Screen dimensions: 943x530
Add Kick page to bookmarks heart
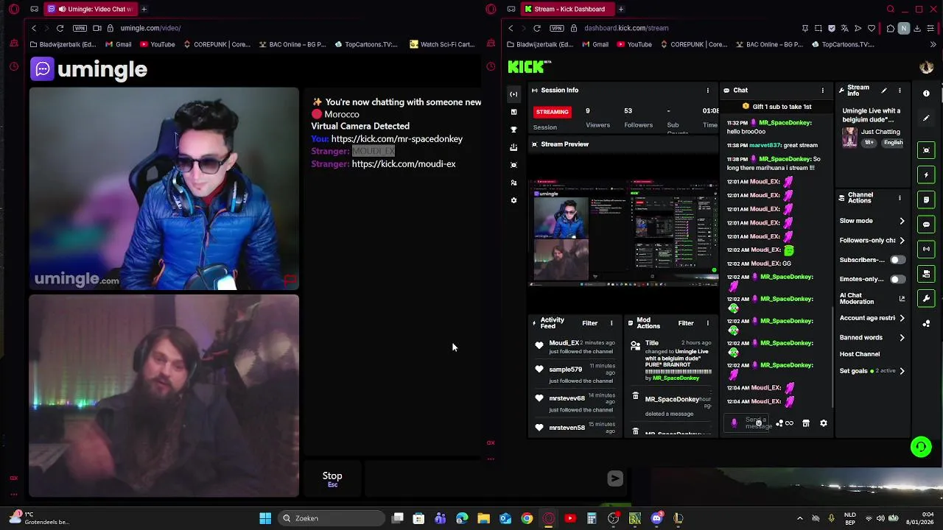coord(872,28)
